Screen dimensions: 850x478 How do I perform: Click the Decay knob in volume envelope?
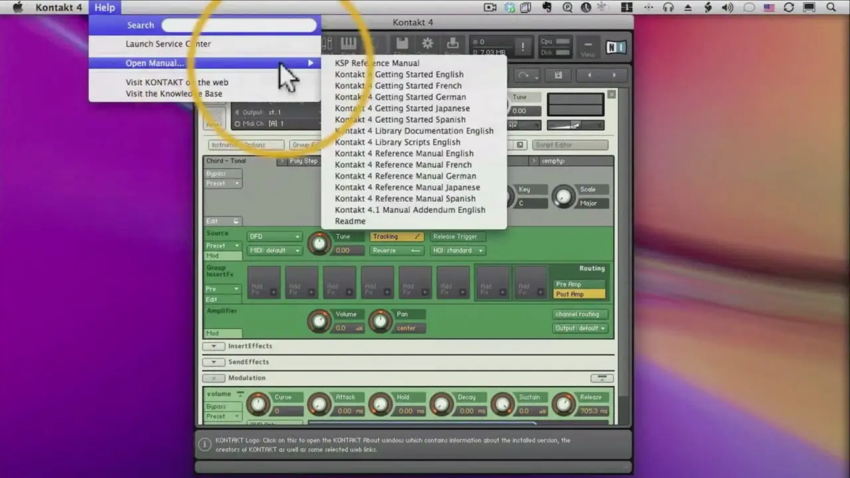(x=441, y=404)
